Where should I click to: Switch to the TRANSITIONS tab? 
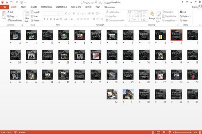[46, 7]
